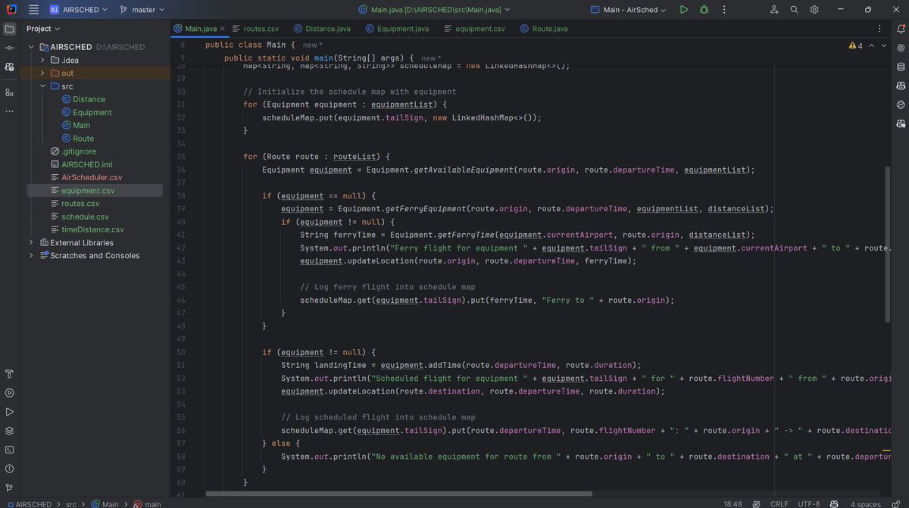The height and width of the screenshot is (508, 909).
Task: Switch to the Distance.java tab
Action: click(320, 29)
